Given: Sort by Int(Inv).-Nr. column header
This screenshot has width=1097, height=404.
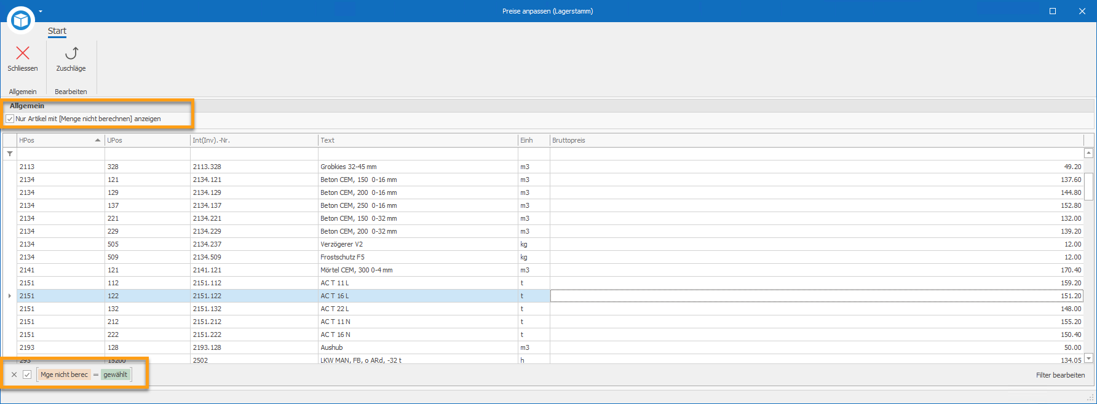Looking at the screenshot, I should pyautogui.click(x=254, y=140).
